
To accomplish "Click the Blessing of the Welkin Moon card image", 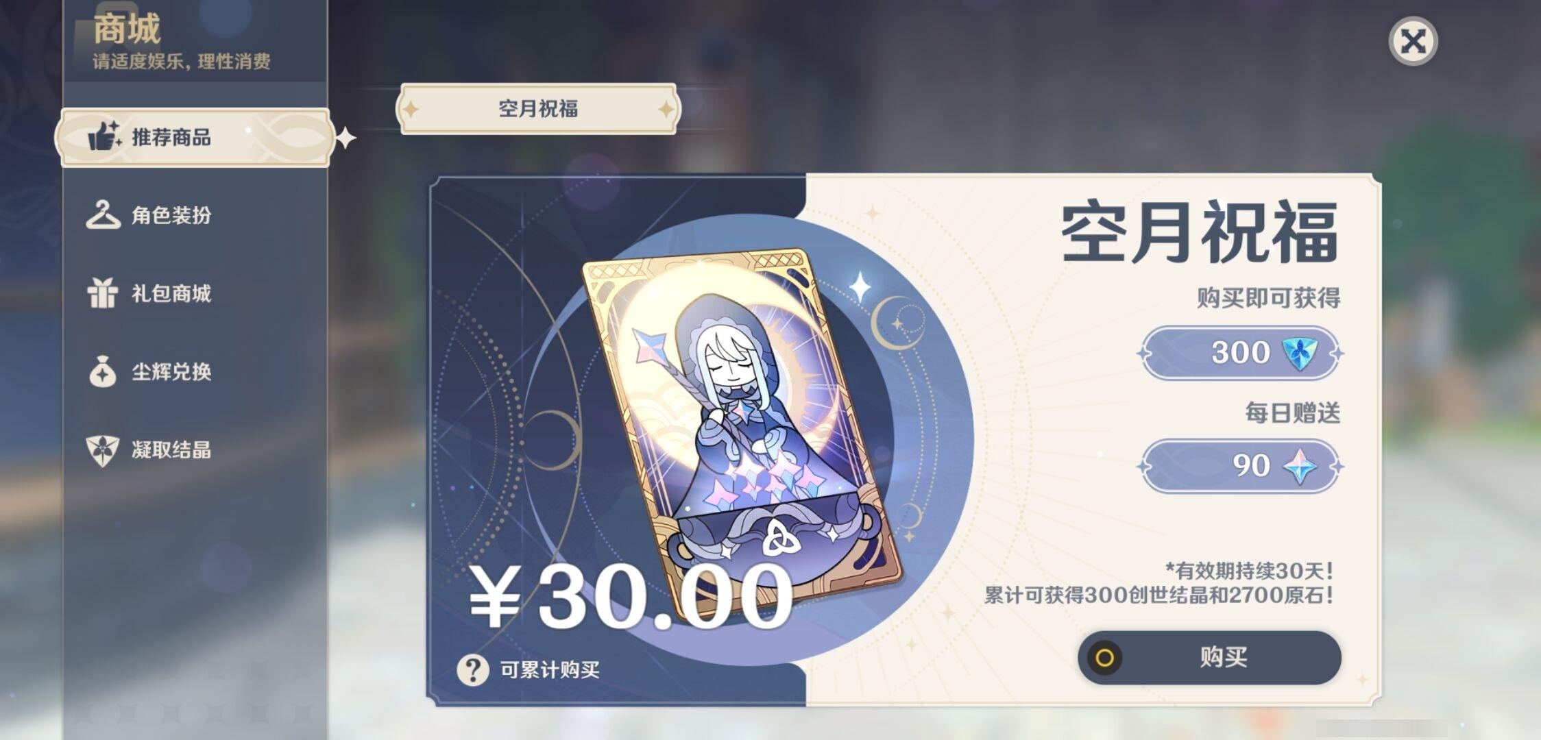I will click(740, 433).
